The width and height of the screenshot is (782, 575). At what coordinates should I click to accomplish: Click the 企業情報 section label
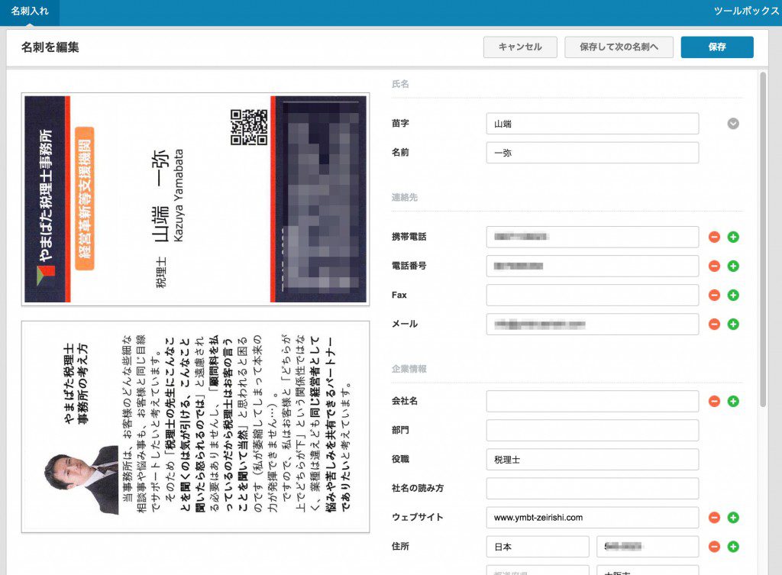409,369
